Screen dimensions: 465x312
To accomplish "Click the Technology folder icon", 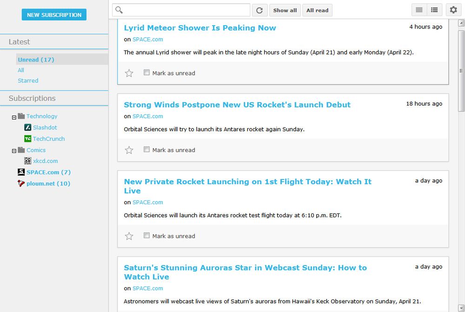I will point(20,116).
